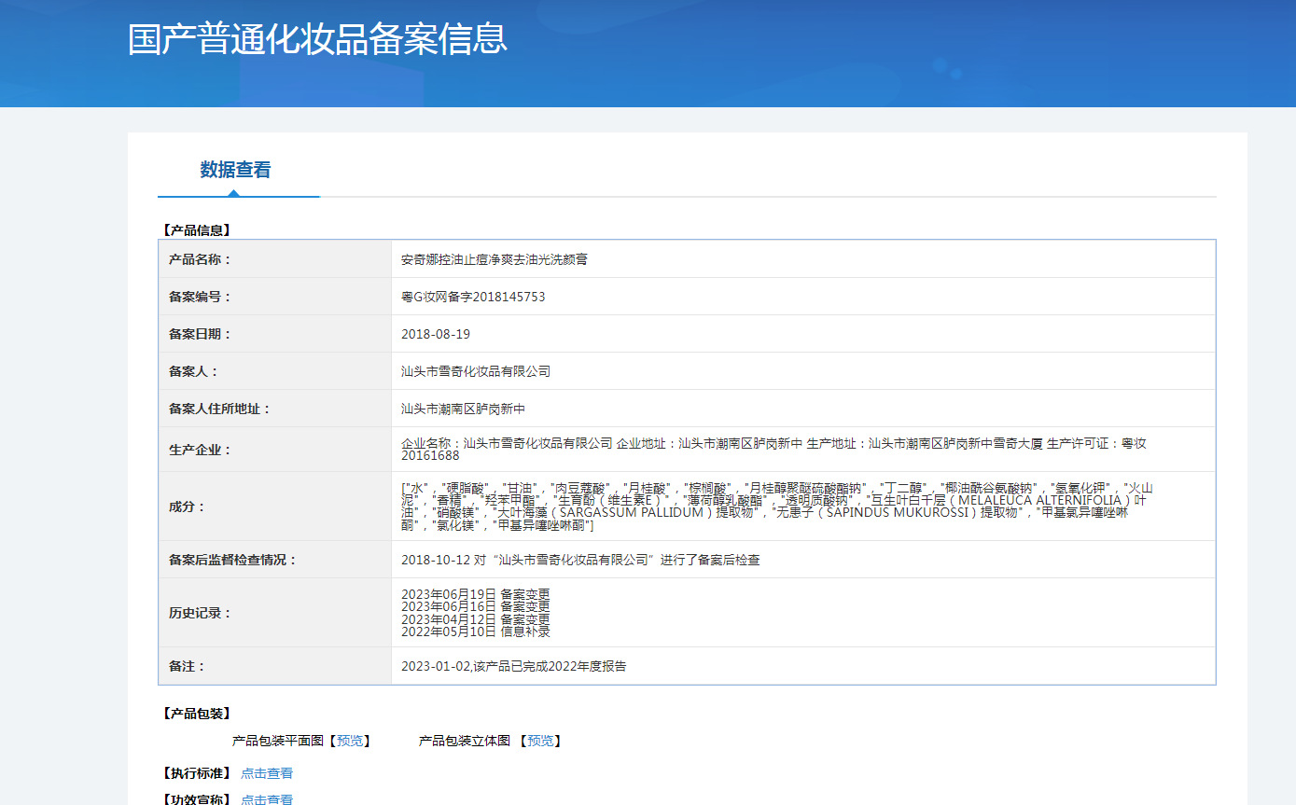The image size is (1296, 805).
Task: Click the 成分 ingredients list text
Action: pos(777,507)
